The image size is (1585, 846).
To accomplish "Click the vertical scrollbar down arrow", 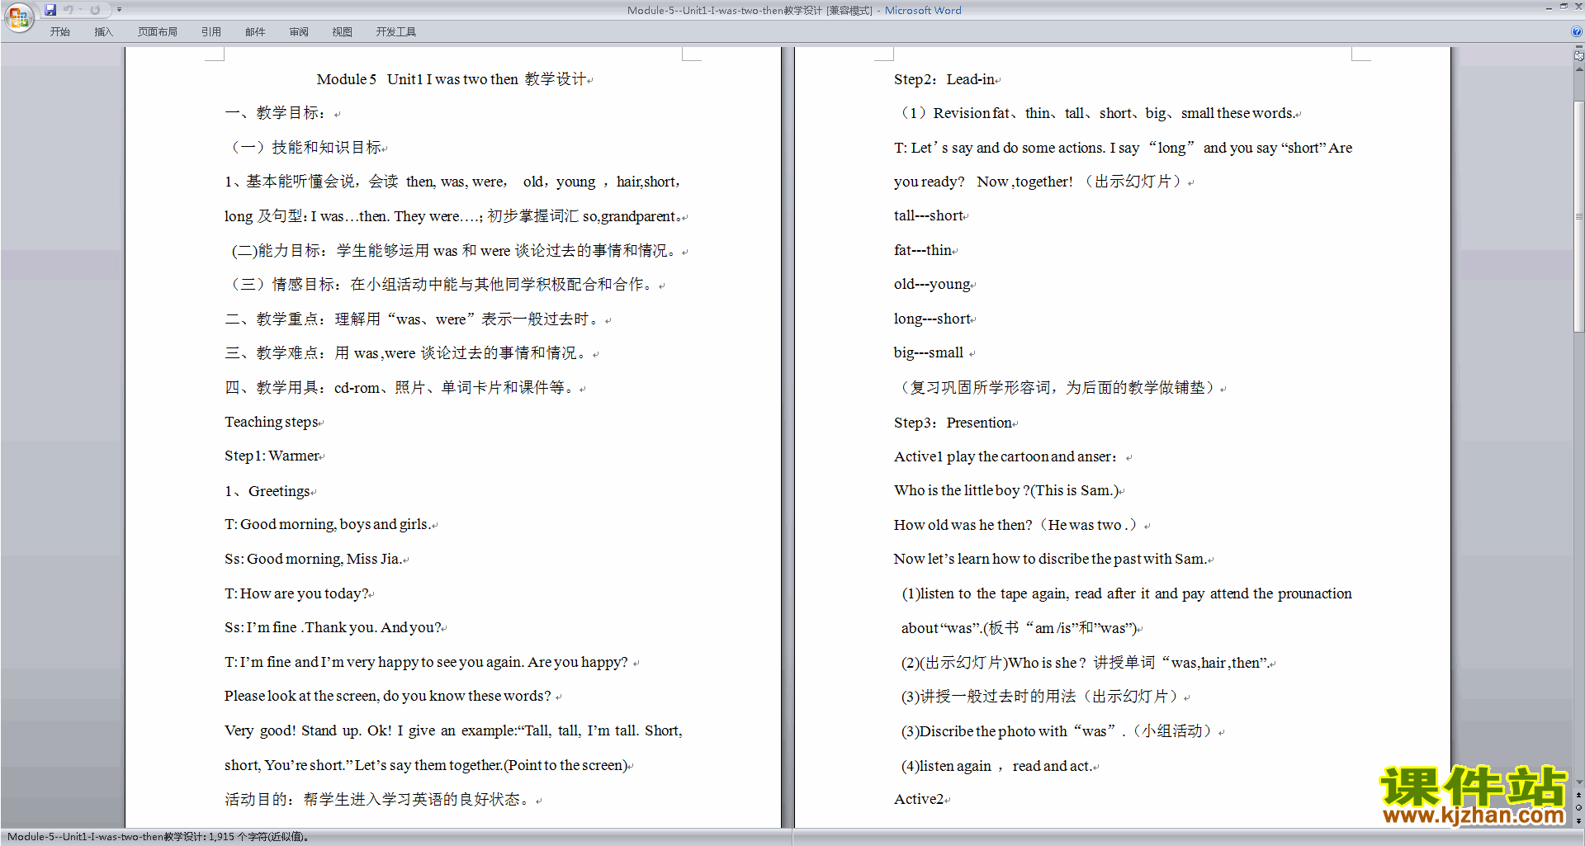I will click(x=1578, y=782).
